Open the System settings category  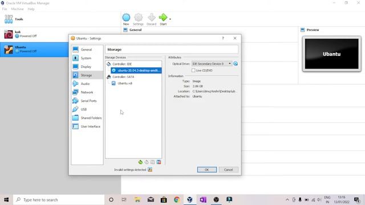pyautogui.click(x=87, y=58)
